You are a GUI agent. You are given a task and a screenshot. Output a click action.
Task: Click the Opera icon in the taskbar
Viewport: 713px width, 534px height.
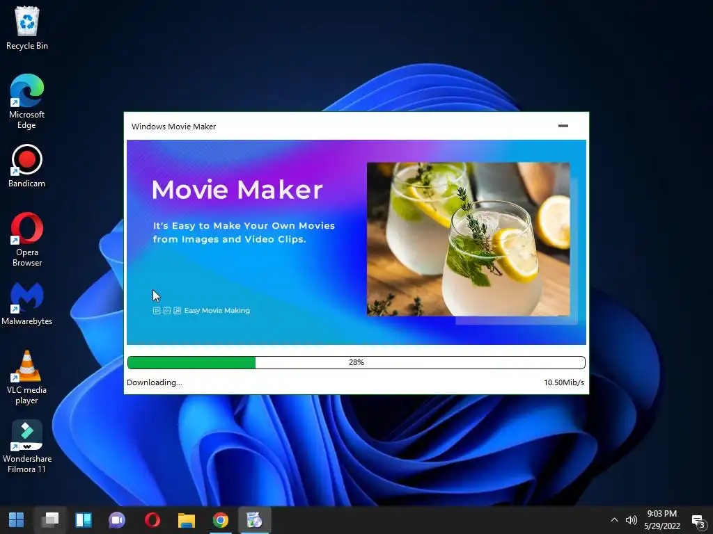tap(152, 520)
